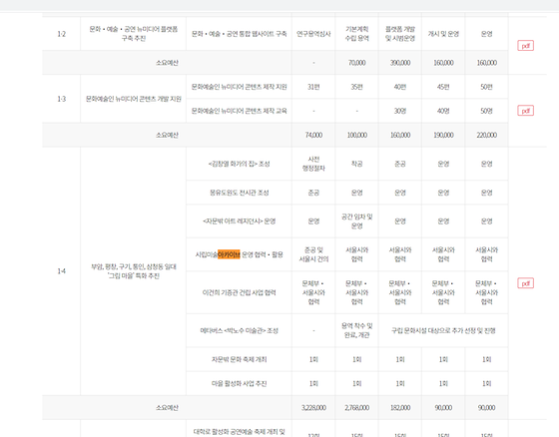Viewport: 559px width, 437px height.
Task: Select the '용역 착수 및 완료, 개관' cell
Action: coord(357,331)
